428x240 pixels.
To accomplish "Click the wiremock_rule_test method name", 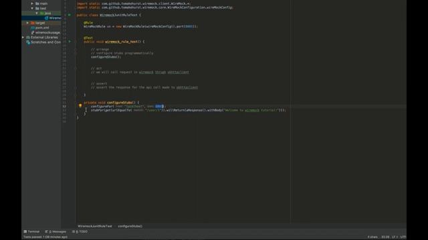I will 121,41.
